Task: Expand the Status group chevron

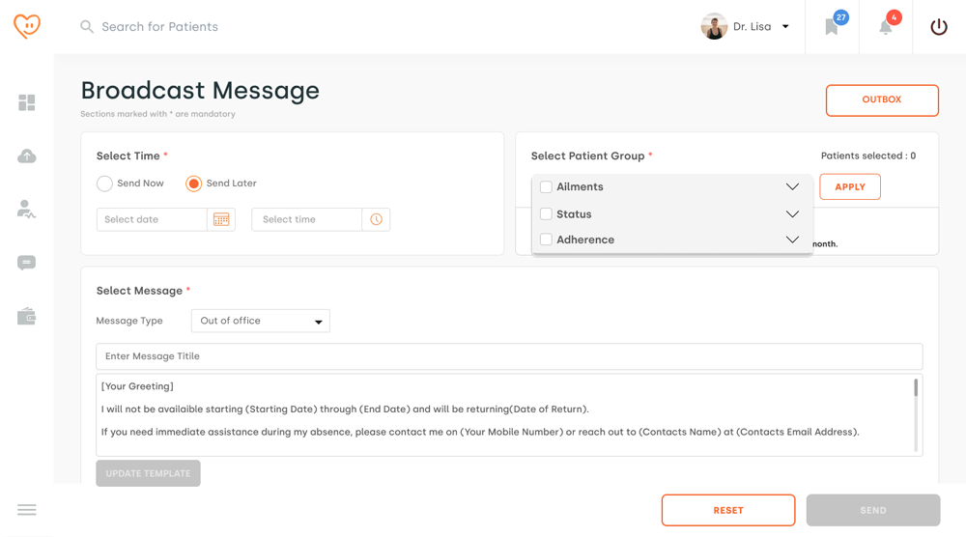Action: (792, 214)
